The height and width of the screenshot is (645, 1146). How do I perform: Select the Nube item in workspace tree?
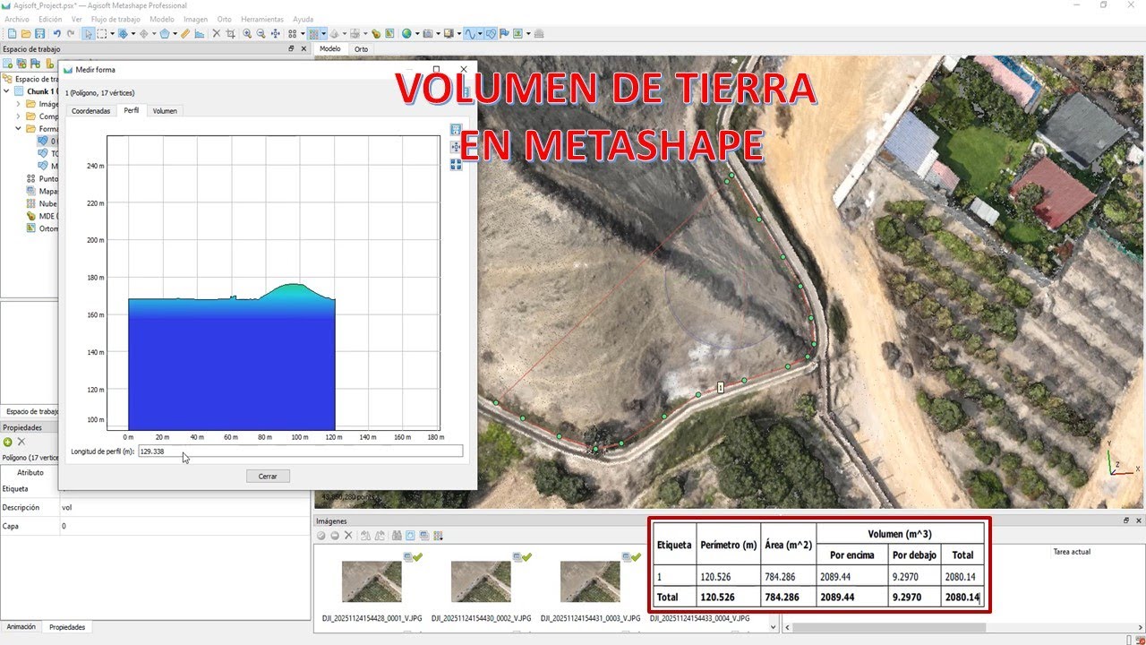[41, 203]
